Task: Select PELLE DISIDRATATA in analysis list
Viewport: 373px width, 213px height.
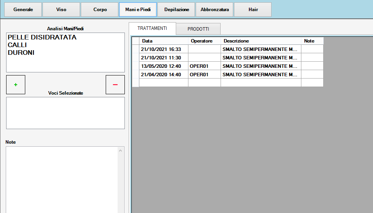Action: (42, 38)
